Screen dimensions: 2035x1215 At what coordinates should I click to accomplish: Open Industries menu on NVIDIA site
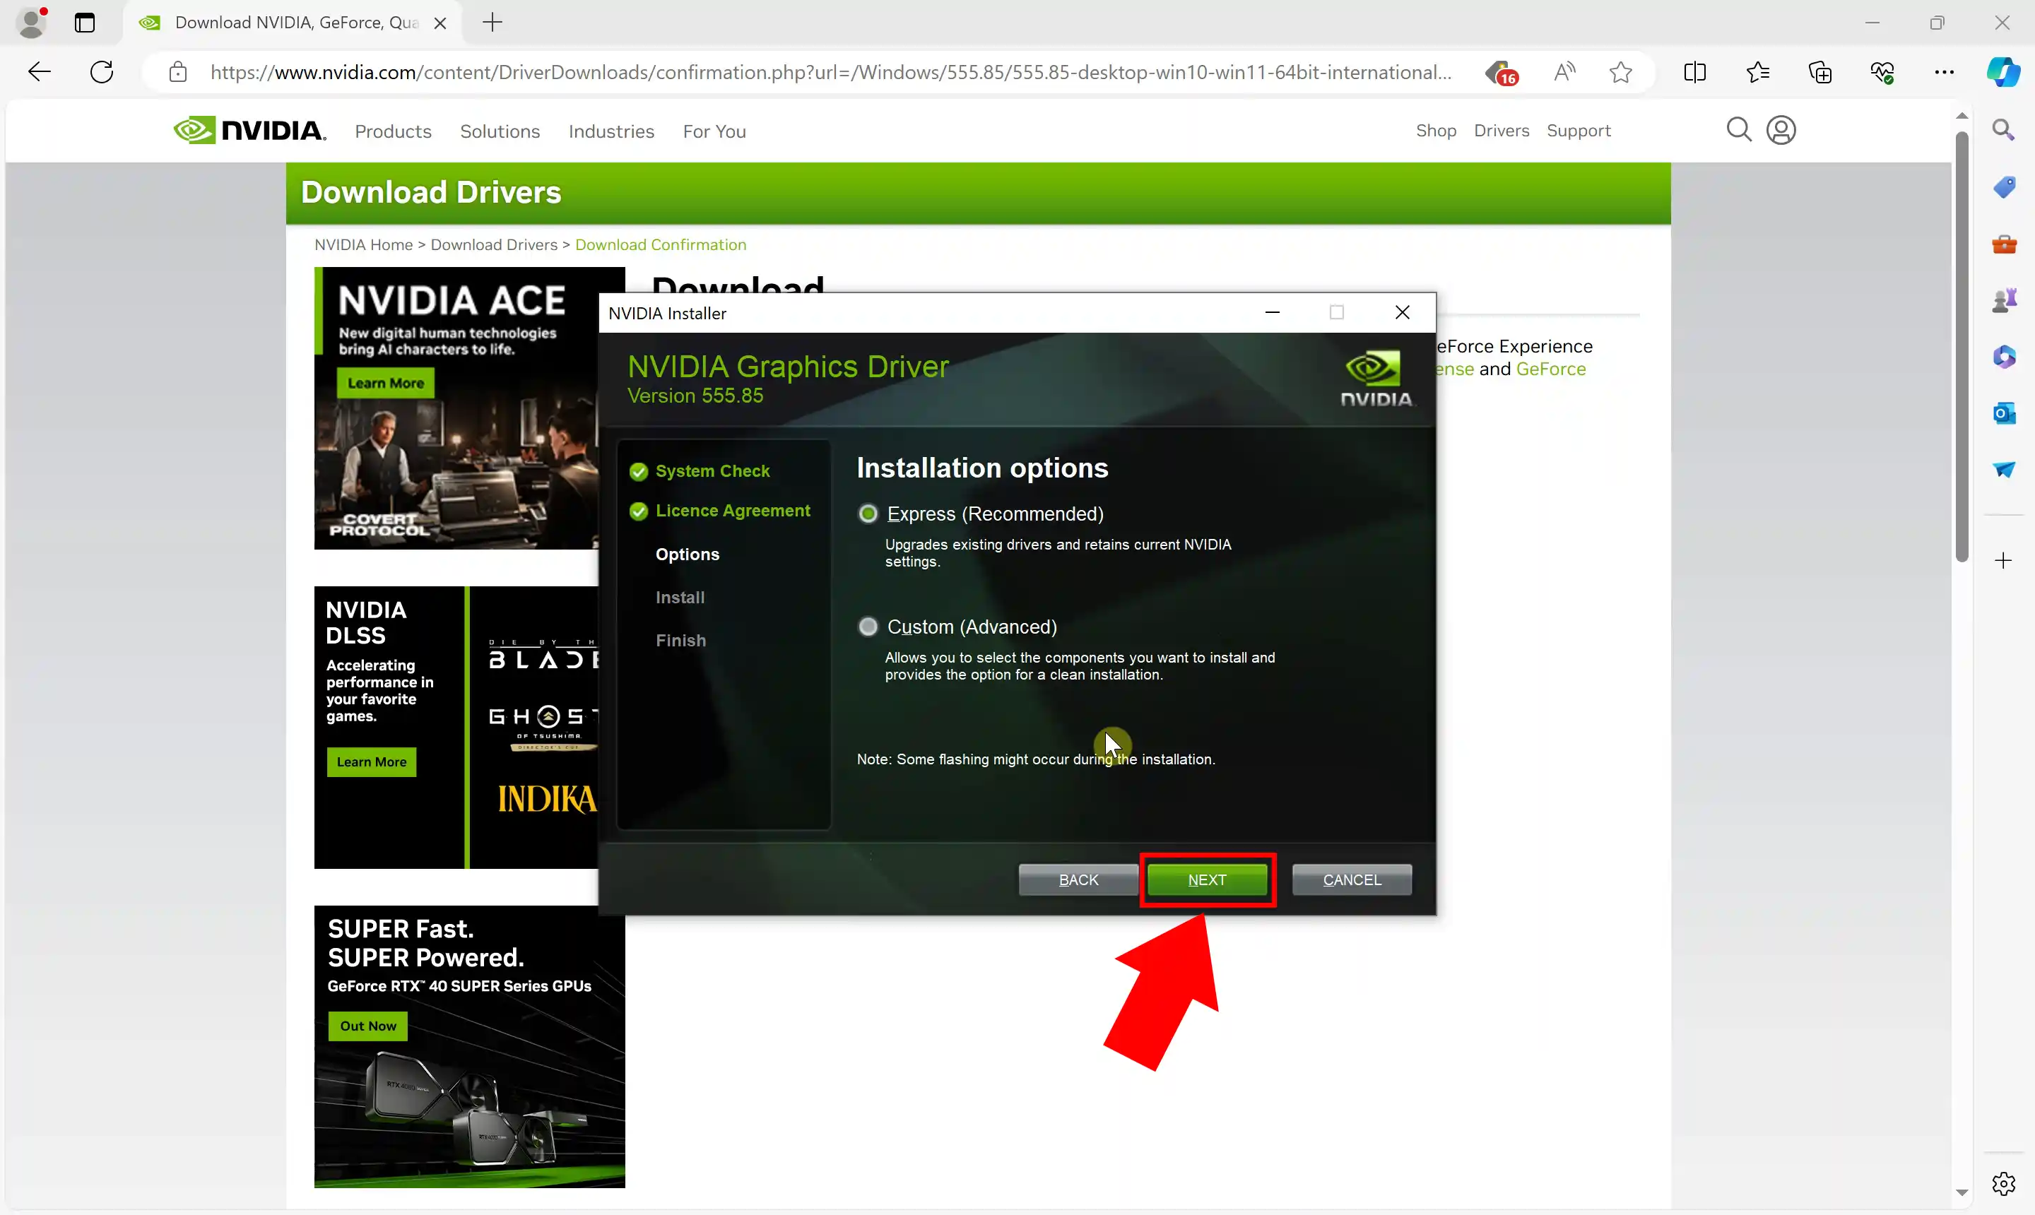(x=611, y=131)
